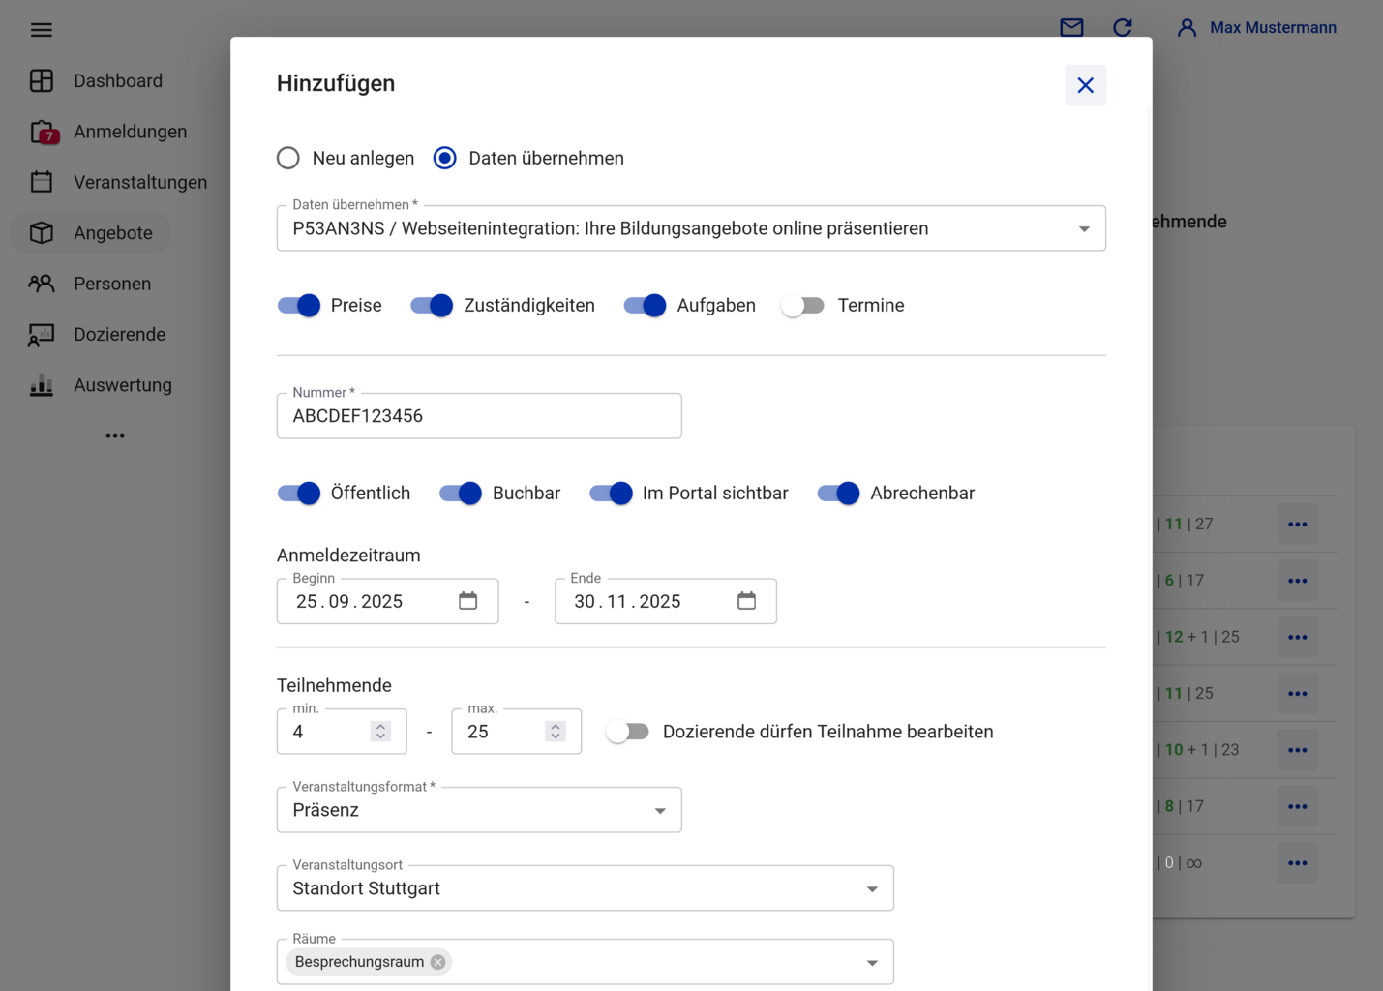Close the Hinzufügen dialog
This screenshot has width=1383, height=991.
tap(1085, 85)
